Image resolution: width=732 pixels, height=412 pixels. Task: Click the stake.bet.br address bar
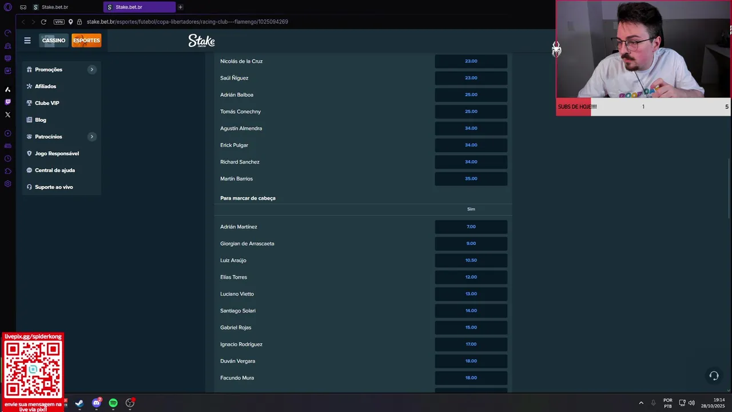[x=187, y=22]
